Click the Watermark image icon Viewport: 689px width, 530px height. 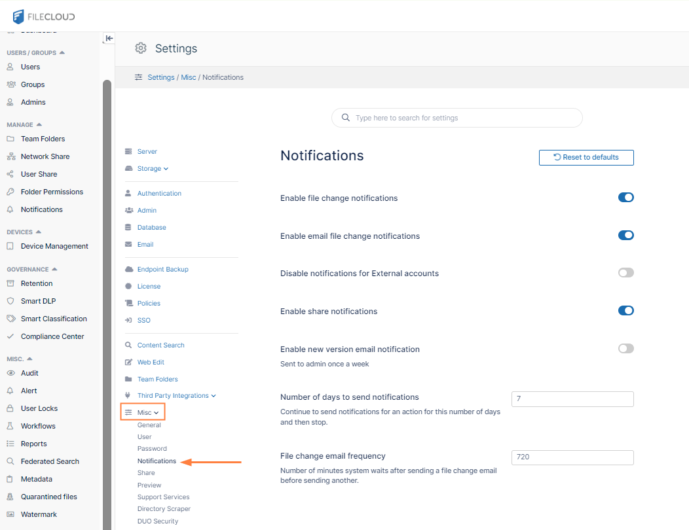pyautogui.click(x=10, y=514)
